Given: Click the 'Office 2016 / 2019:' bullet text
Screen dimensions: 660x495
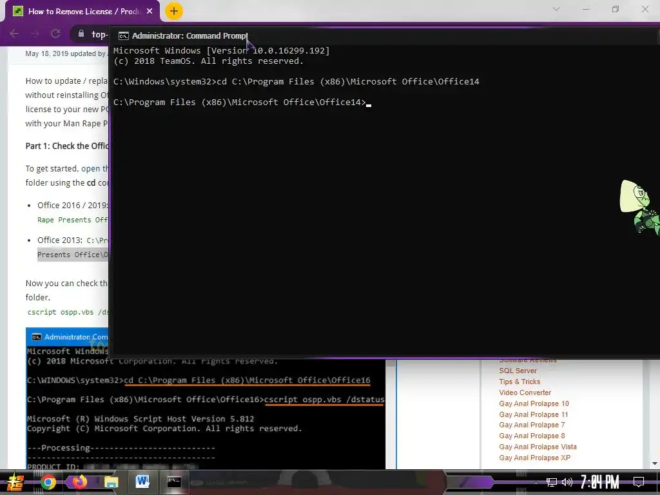Looking at the screenshot, I should coord(72,206).
